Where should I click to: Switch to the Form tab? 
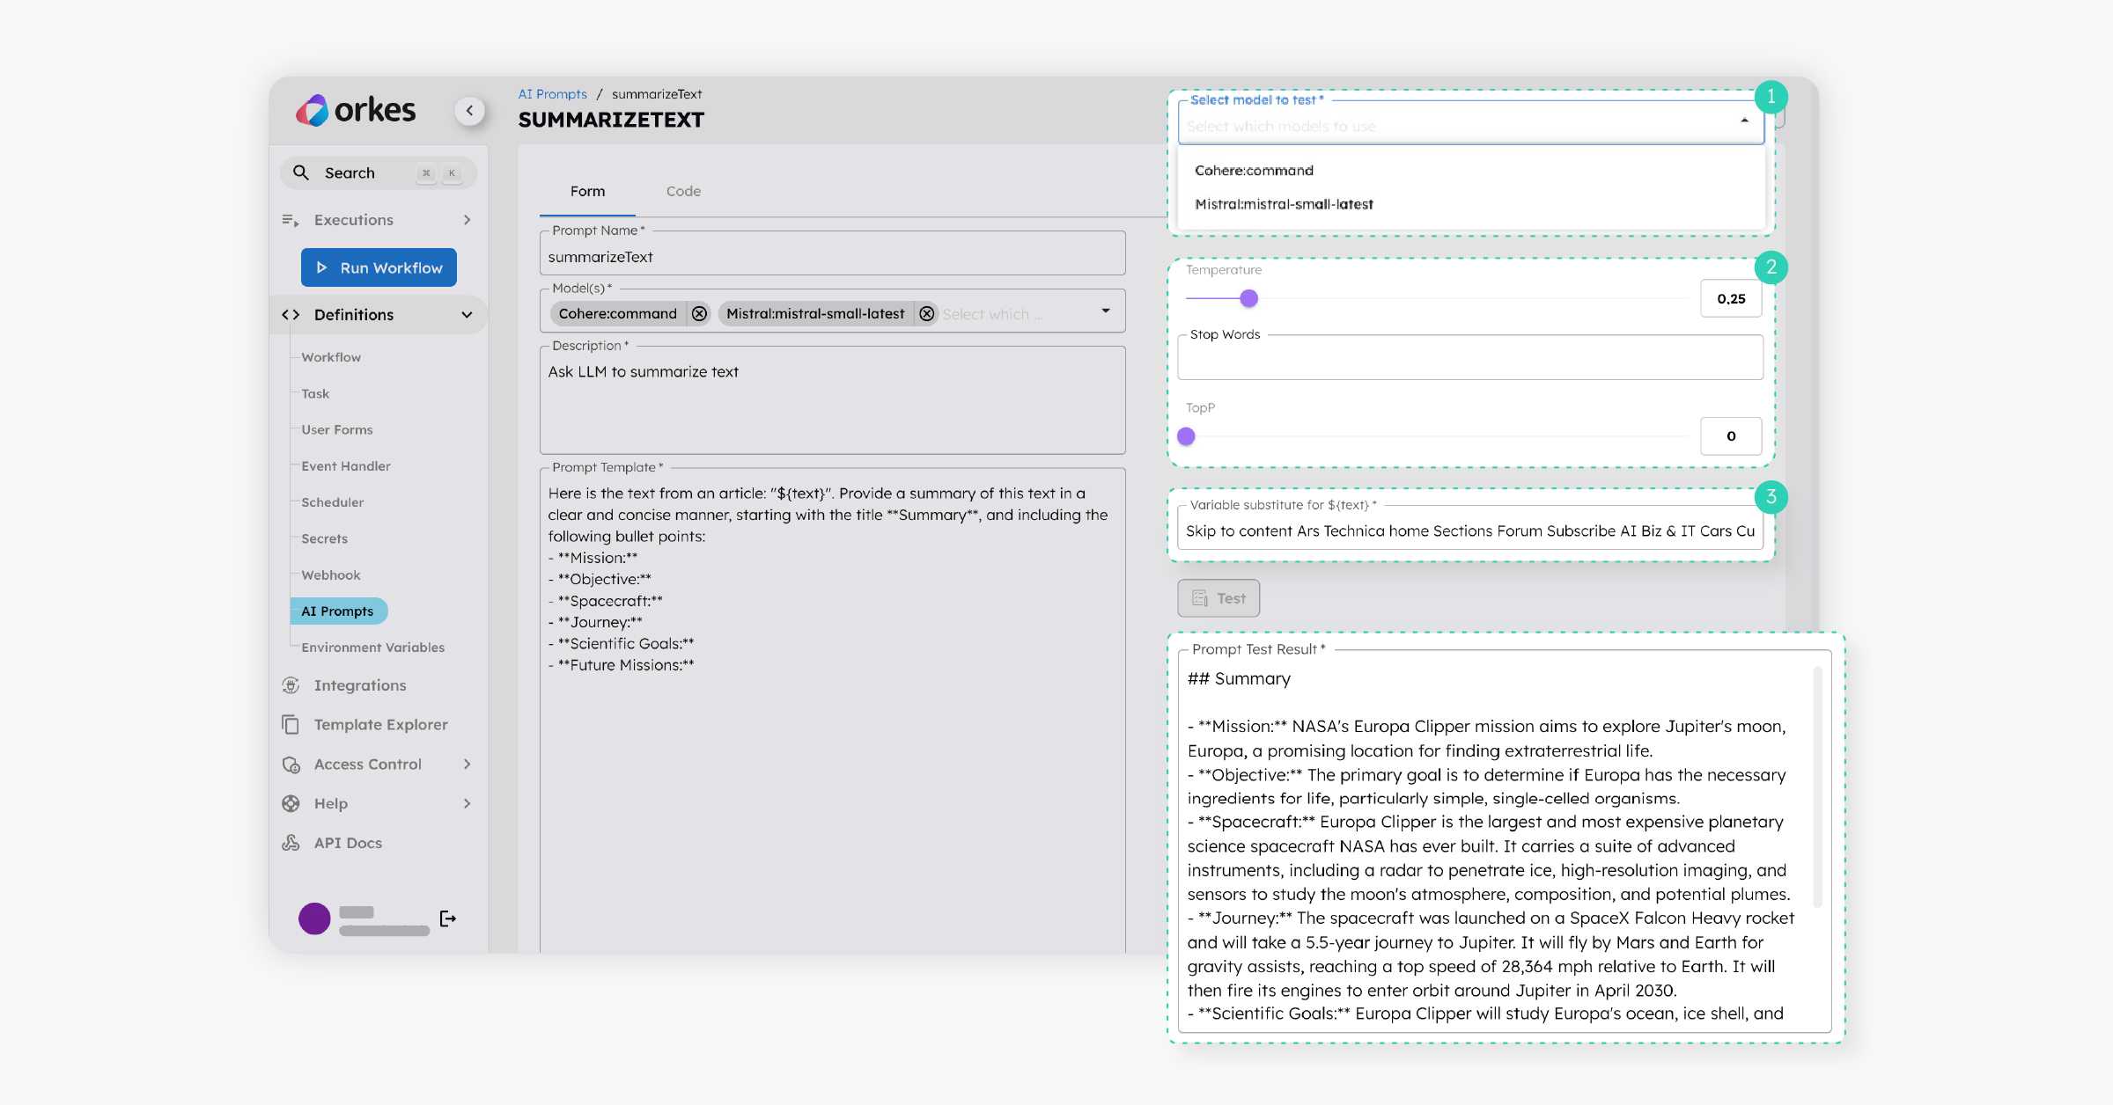(x=587, y=191)
